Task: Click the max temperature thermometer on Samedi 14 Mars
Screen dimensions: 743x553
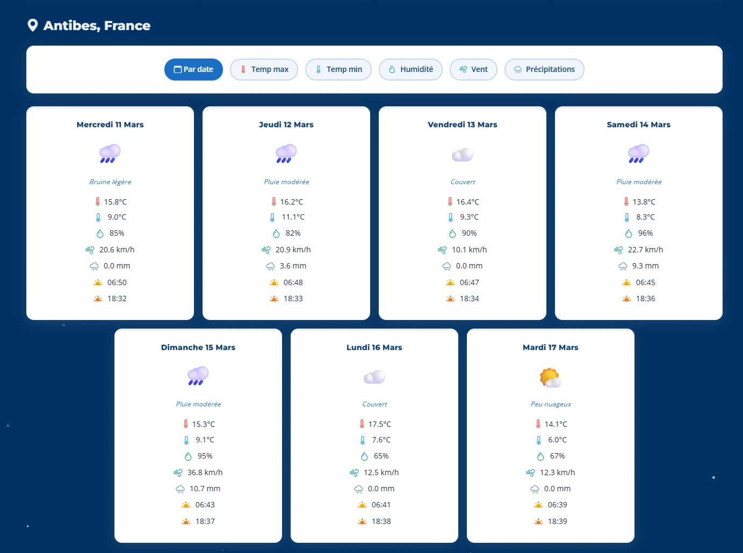Action: coord(626,202)
